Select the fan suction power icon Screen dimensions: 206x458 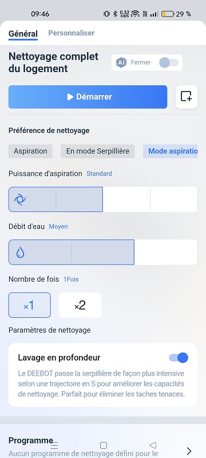click(20, 199)
